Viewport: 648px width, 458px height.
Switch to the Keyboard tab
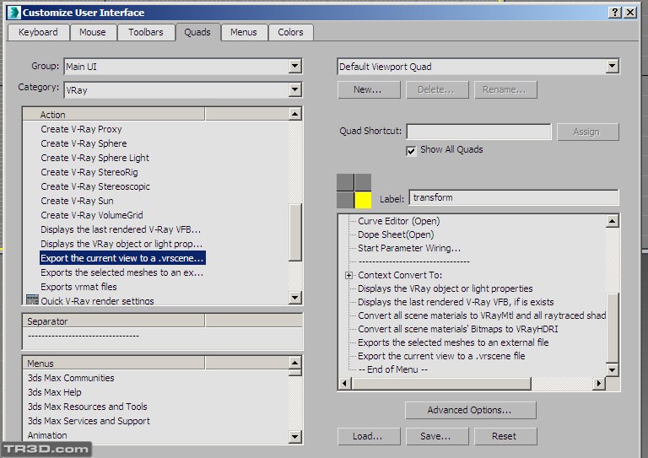pyautogui.click(x=38, y=32)
